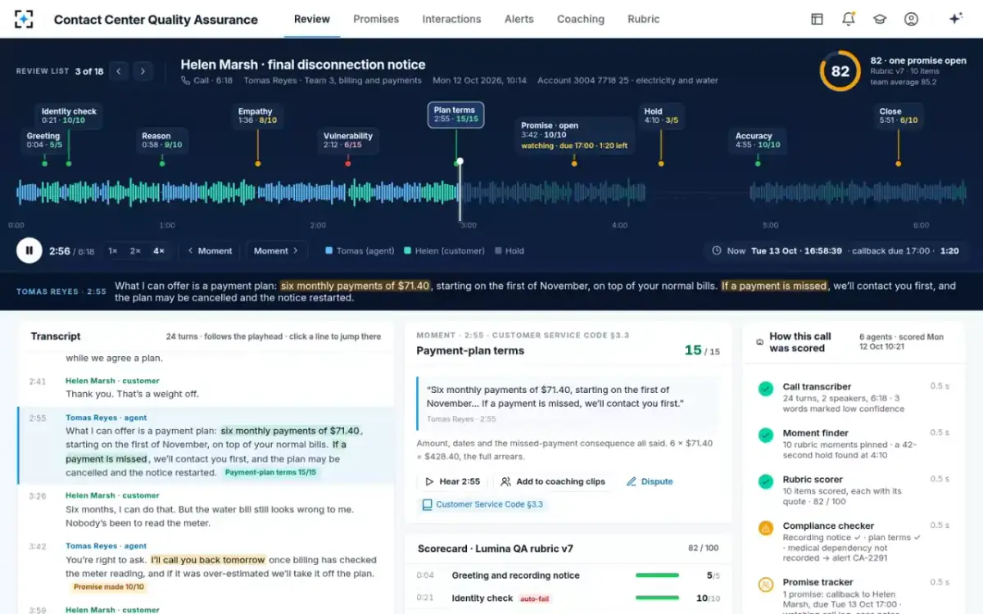Click the Payment-plan terms 15/15 tag
This screenshot has height=614, width=983.
click(270, 472)
